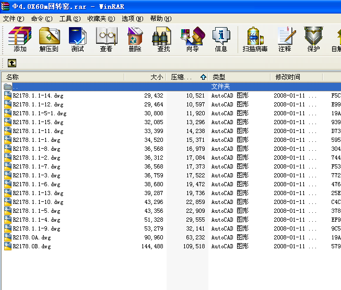Viewport: 341px width, 290px height.
Task: Click packed size value 32,141
Action: [195, 228]
